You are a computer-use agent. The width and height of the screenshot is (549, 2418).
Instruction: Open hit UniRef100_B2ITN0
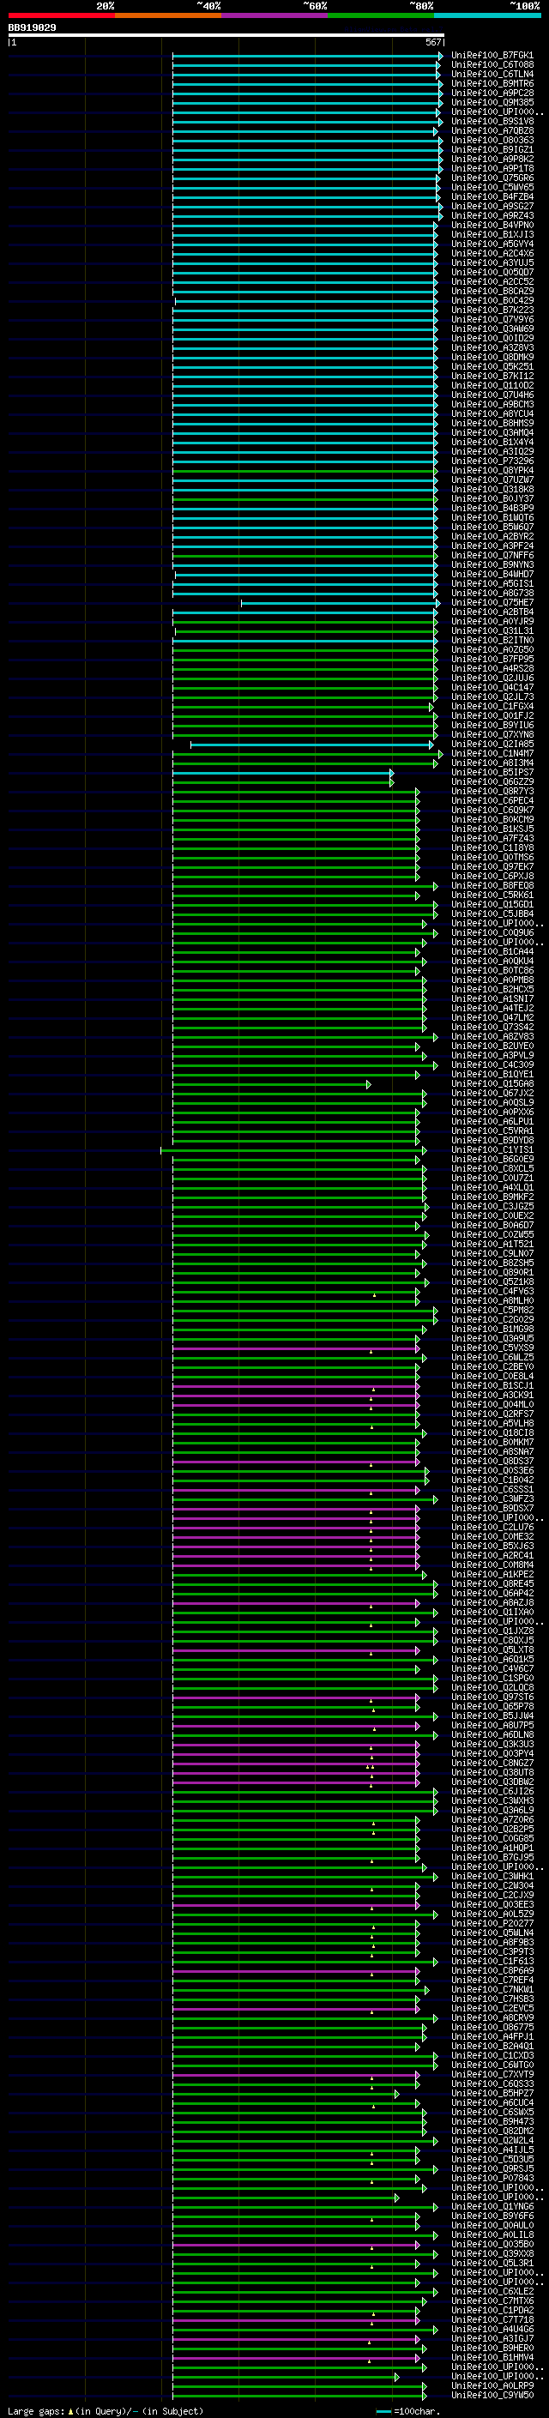492,640
